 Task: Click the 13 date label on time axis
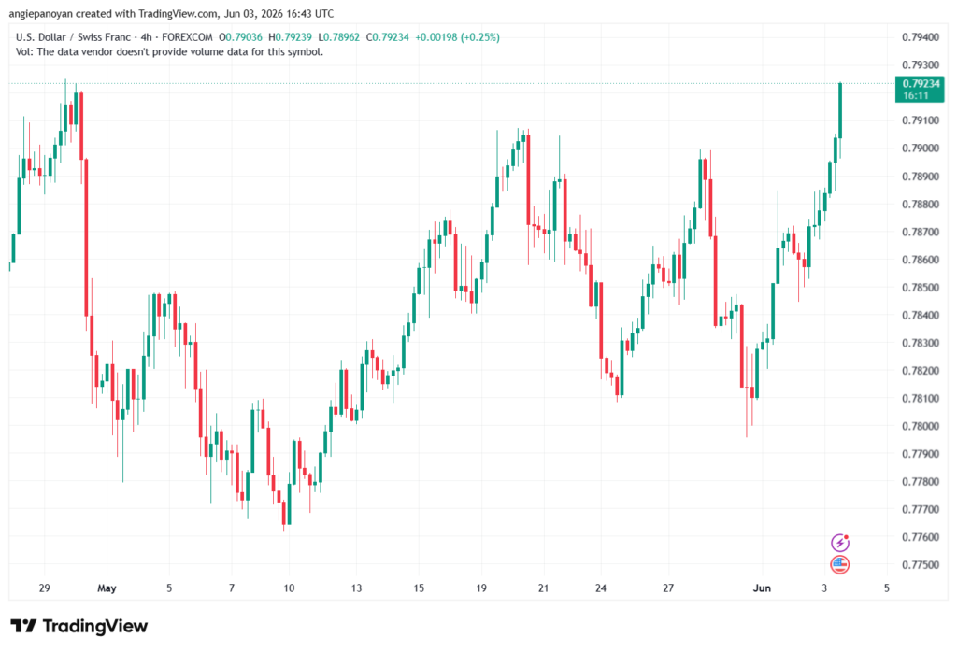[x=356, y=588]
